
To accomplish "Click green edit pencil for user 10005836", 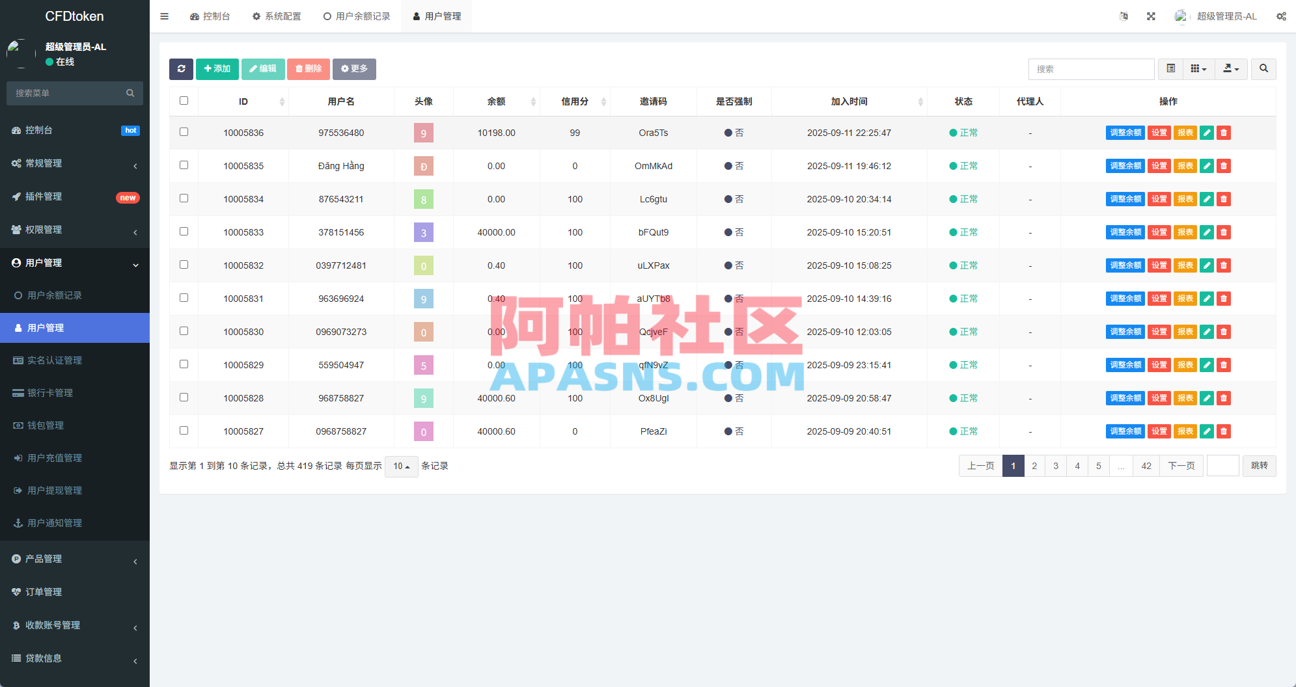I will (x=1207, y=133).
